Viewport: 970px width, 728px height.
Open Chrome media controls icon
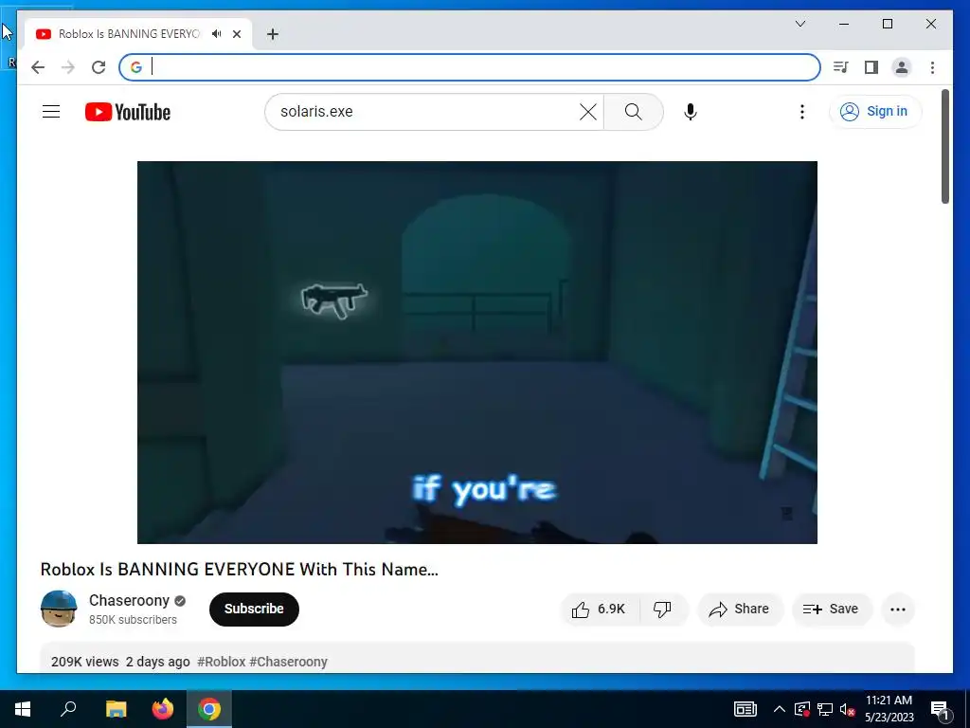point(841,67)
